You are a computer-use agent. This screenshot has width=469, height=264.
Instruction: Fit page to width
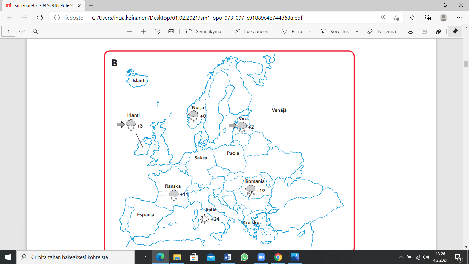coord(171,31)
